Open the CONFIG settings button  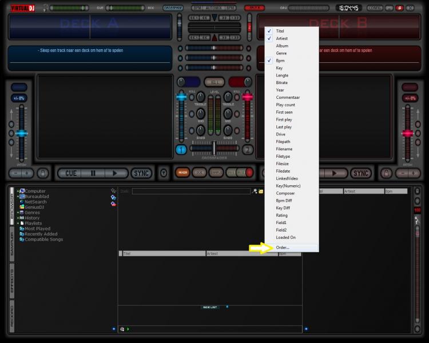click(x=374, y=8)
